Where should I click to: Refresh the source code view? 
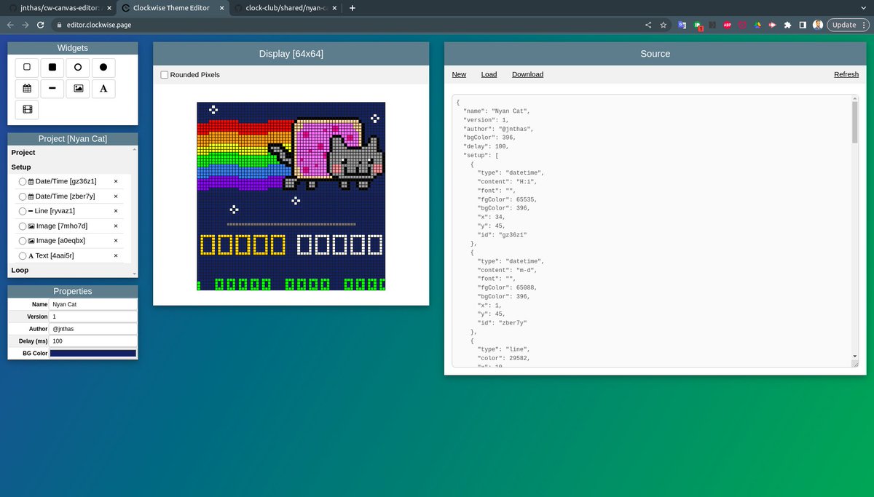846,74
